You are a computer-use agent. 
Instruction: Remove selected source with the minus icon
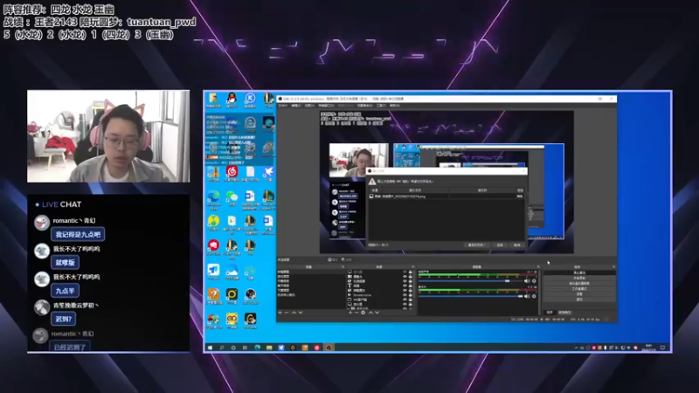(x=356, y=313)
